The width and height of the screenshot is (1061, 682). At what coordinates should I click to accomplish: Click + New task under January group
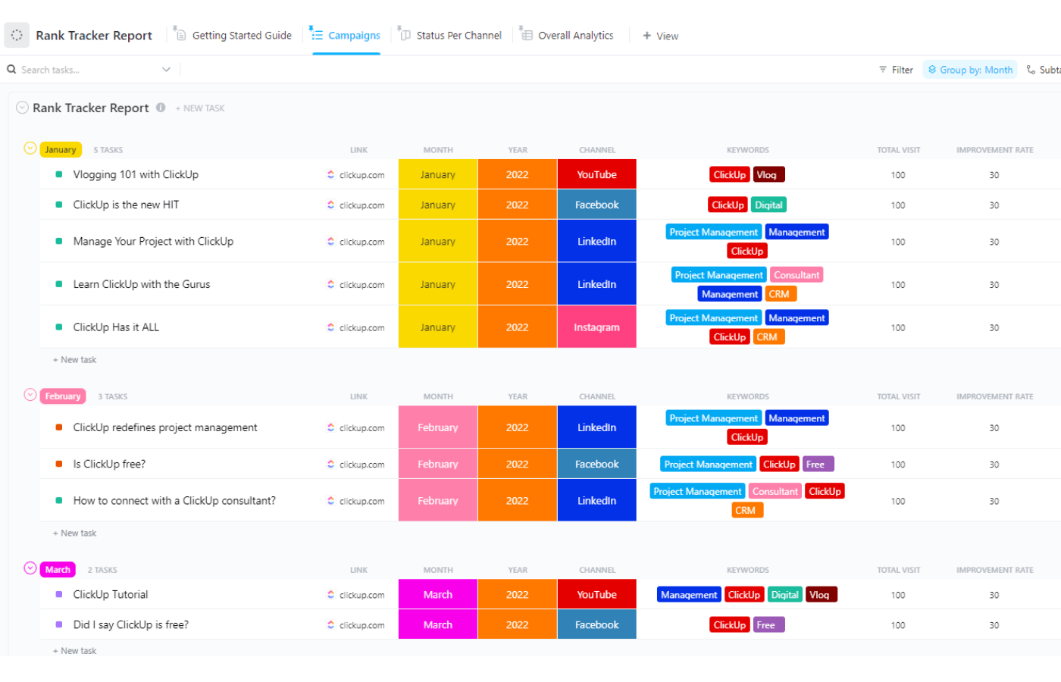pyautogui.click(x=75, y=360)
